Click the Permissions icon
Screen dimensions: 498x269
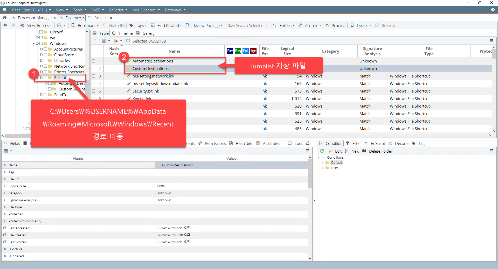pyautogui.click(x=200, y=143)
